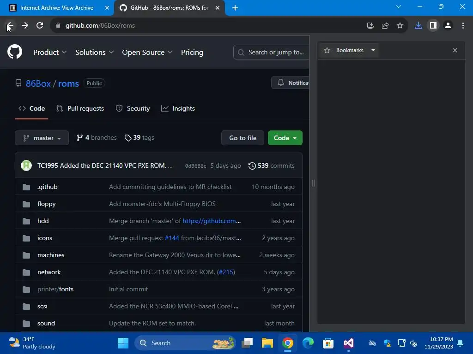Open Chrome downloads icon
The height and width of the screenshot is (354, 473).
(x=418, y=26)
